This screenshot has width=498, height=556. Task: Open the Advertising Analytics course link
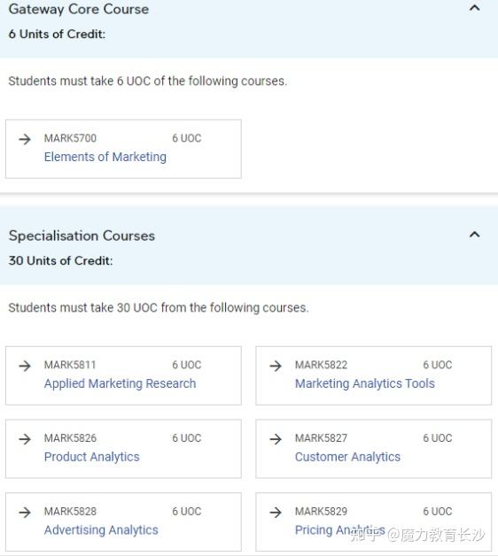tap(101, 530)
